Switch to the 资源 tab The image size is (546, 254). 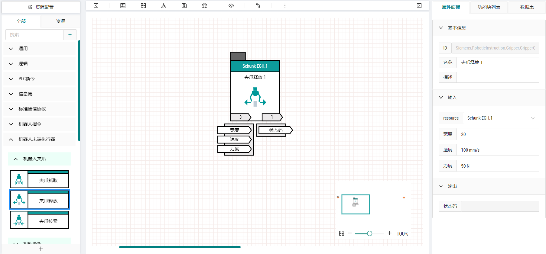click(x=60, y=21)
